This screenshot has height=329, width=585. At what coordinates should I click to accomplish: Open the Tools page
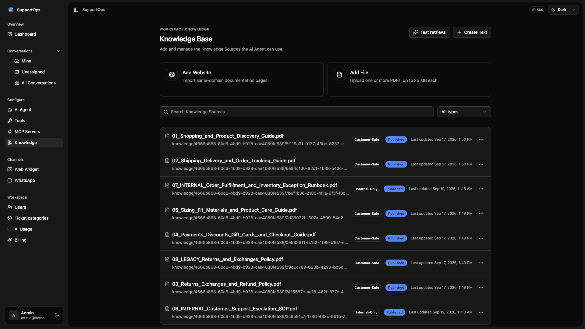coord(34,121)
